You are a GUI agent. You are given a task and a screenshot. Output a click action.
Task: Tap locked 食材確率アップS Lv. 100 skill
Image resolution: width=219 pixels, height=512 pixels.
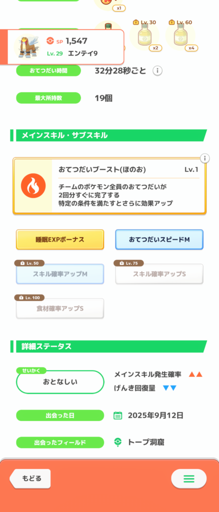(x=60, y=308)
